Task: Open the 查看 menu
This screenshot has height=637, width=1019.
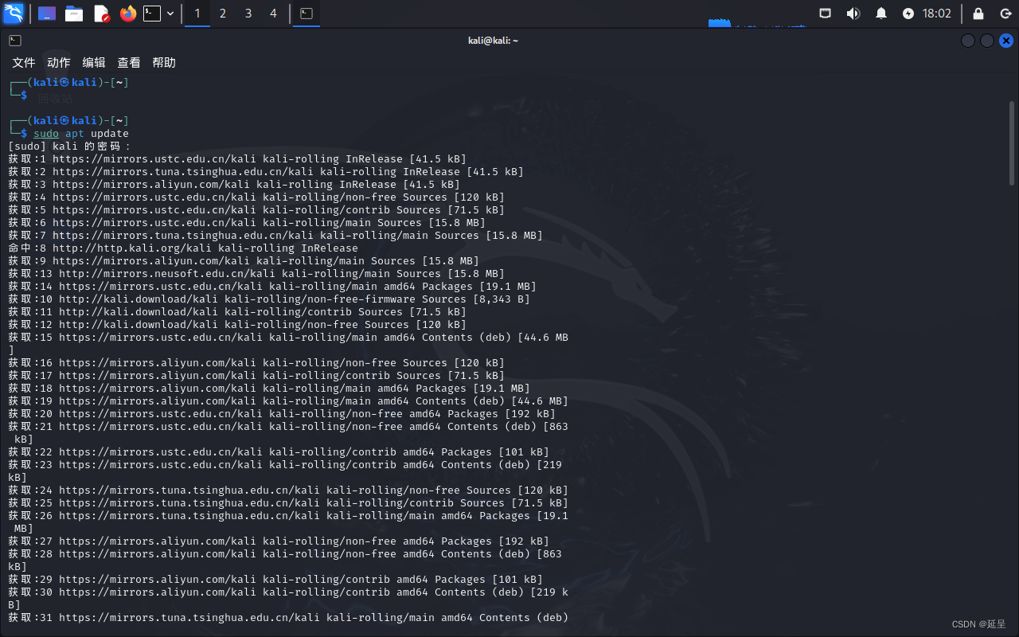Action: [x=129, y=63]
